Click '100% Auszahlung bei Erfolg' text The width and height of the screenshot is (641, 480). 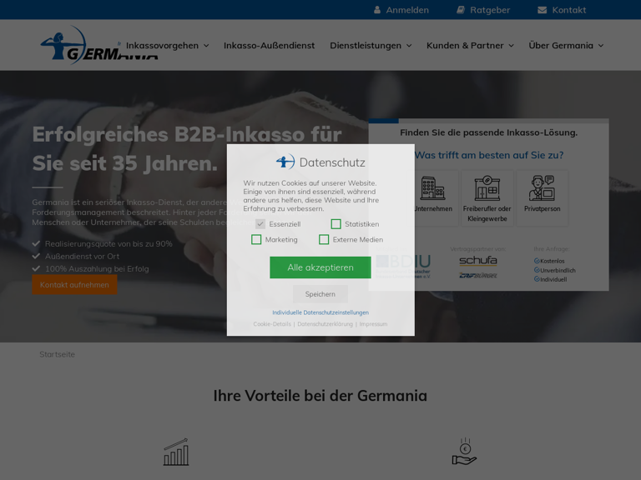pos(97,268)
